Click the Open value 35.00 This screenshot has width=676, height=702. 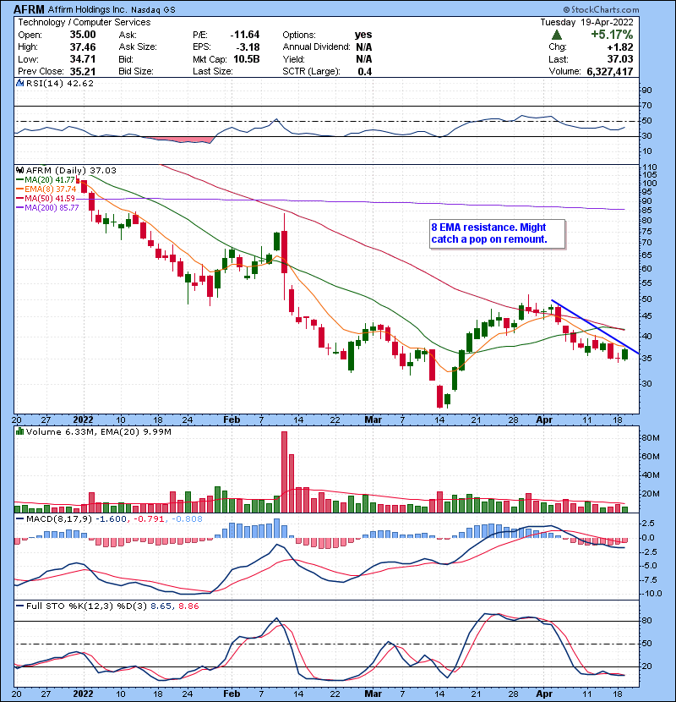[83, 35]
